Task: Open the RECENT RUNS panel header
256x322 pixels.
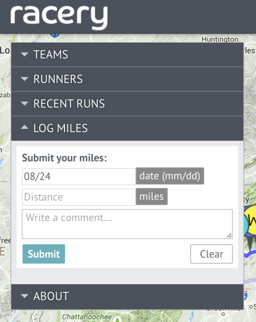Action: (x=127, y=104)
